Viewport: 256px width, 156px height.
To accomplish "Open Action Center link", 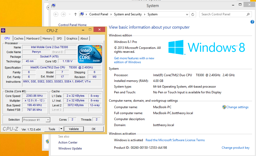I will pyautogui.click(x=68, y=142).
